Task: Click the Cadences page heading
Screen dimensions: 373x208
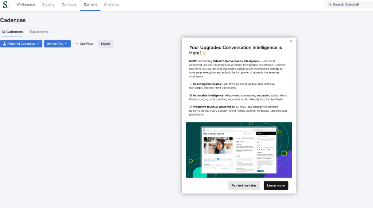Action: click(13, 20)
